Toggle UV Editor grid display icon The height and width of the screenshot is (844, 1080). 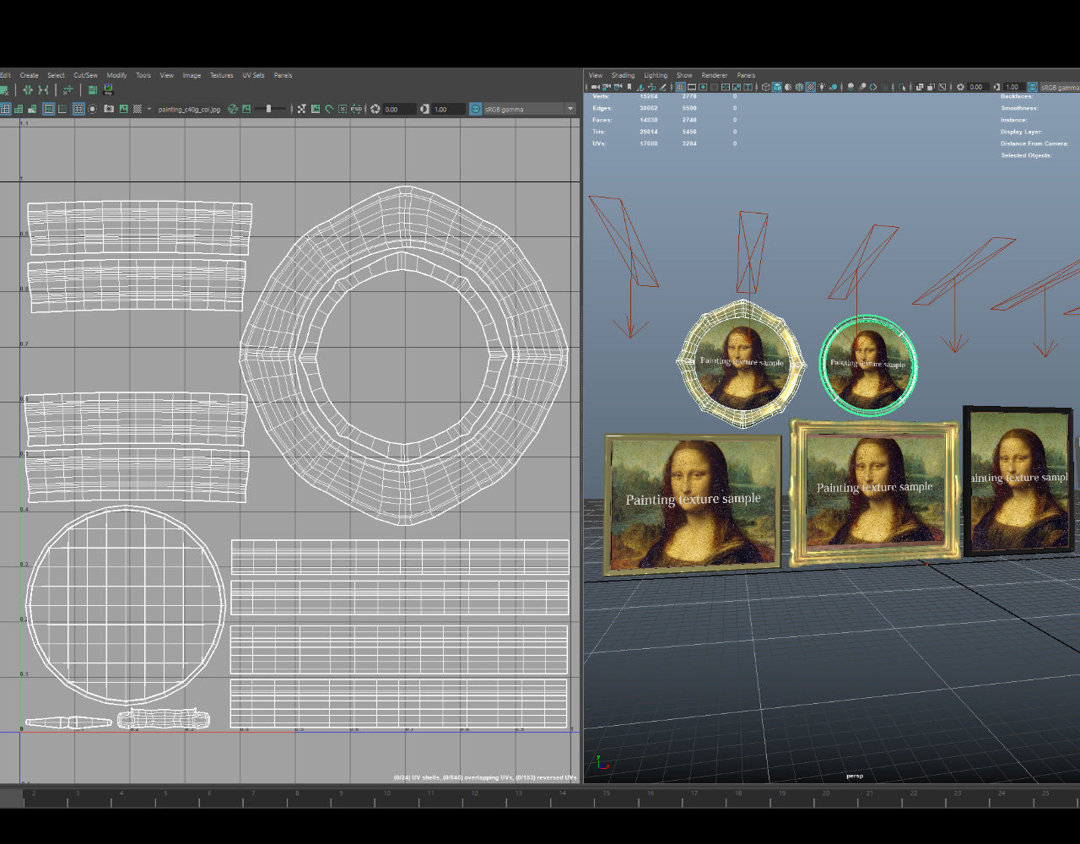[78, 109]
